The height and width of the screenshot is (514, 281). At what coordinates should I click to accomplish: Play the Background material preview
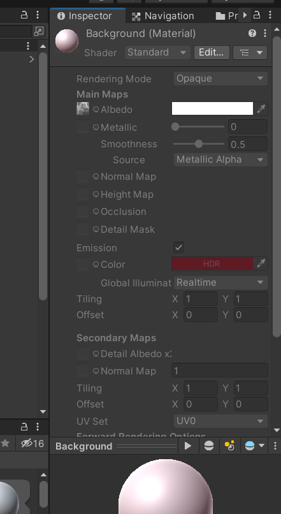click(x=188, y=446)
